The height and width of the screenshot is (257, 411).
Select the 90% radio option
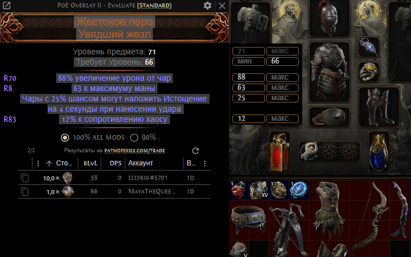(x=134, y=137)
